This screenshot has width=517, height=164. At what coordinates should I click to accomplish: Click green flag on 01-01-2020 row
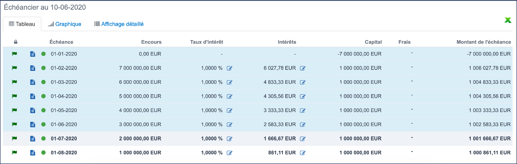[x=15, y=54]
